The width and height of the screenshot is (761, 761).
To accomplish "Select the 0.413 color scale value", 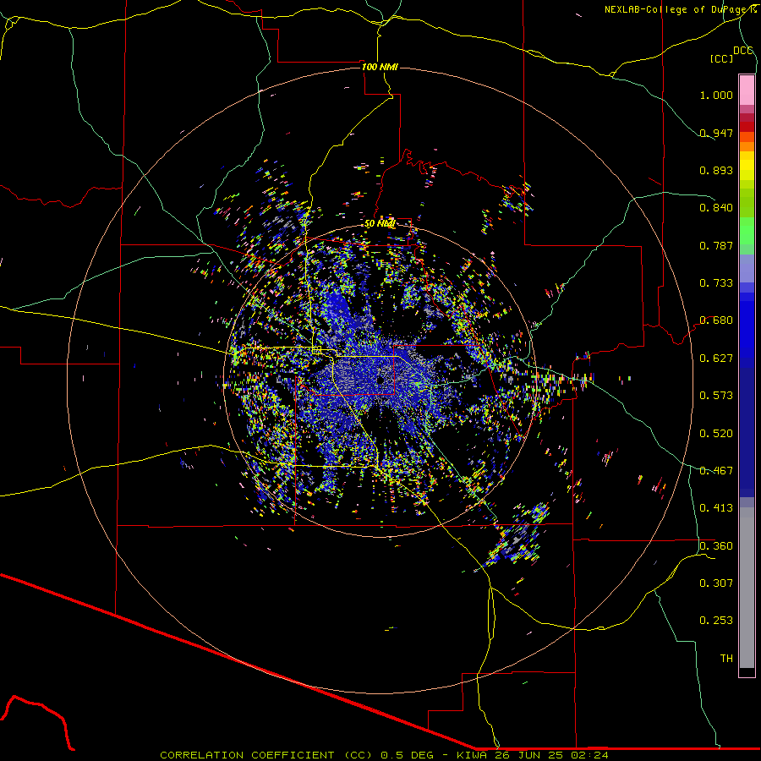I will (716, 508).
